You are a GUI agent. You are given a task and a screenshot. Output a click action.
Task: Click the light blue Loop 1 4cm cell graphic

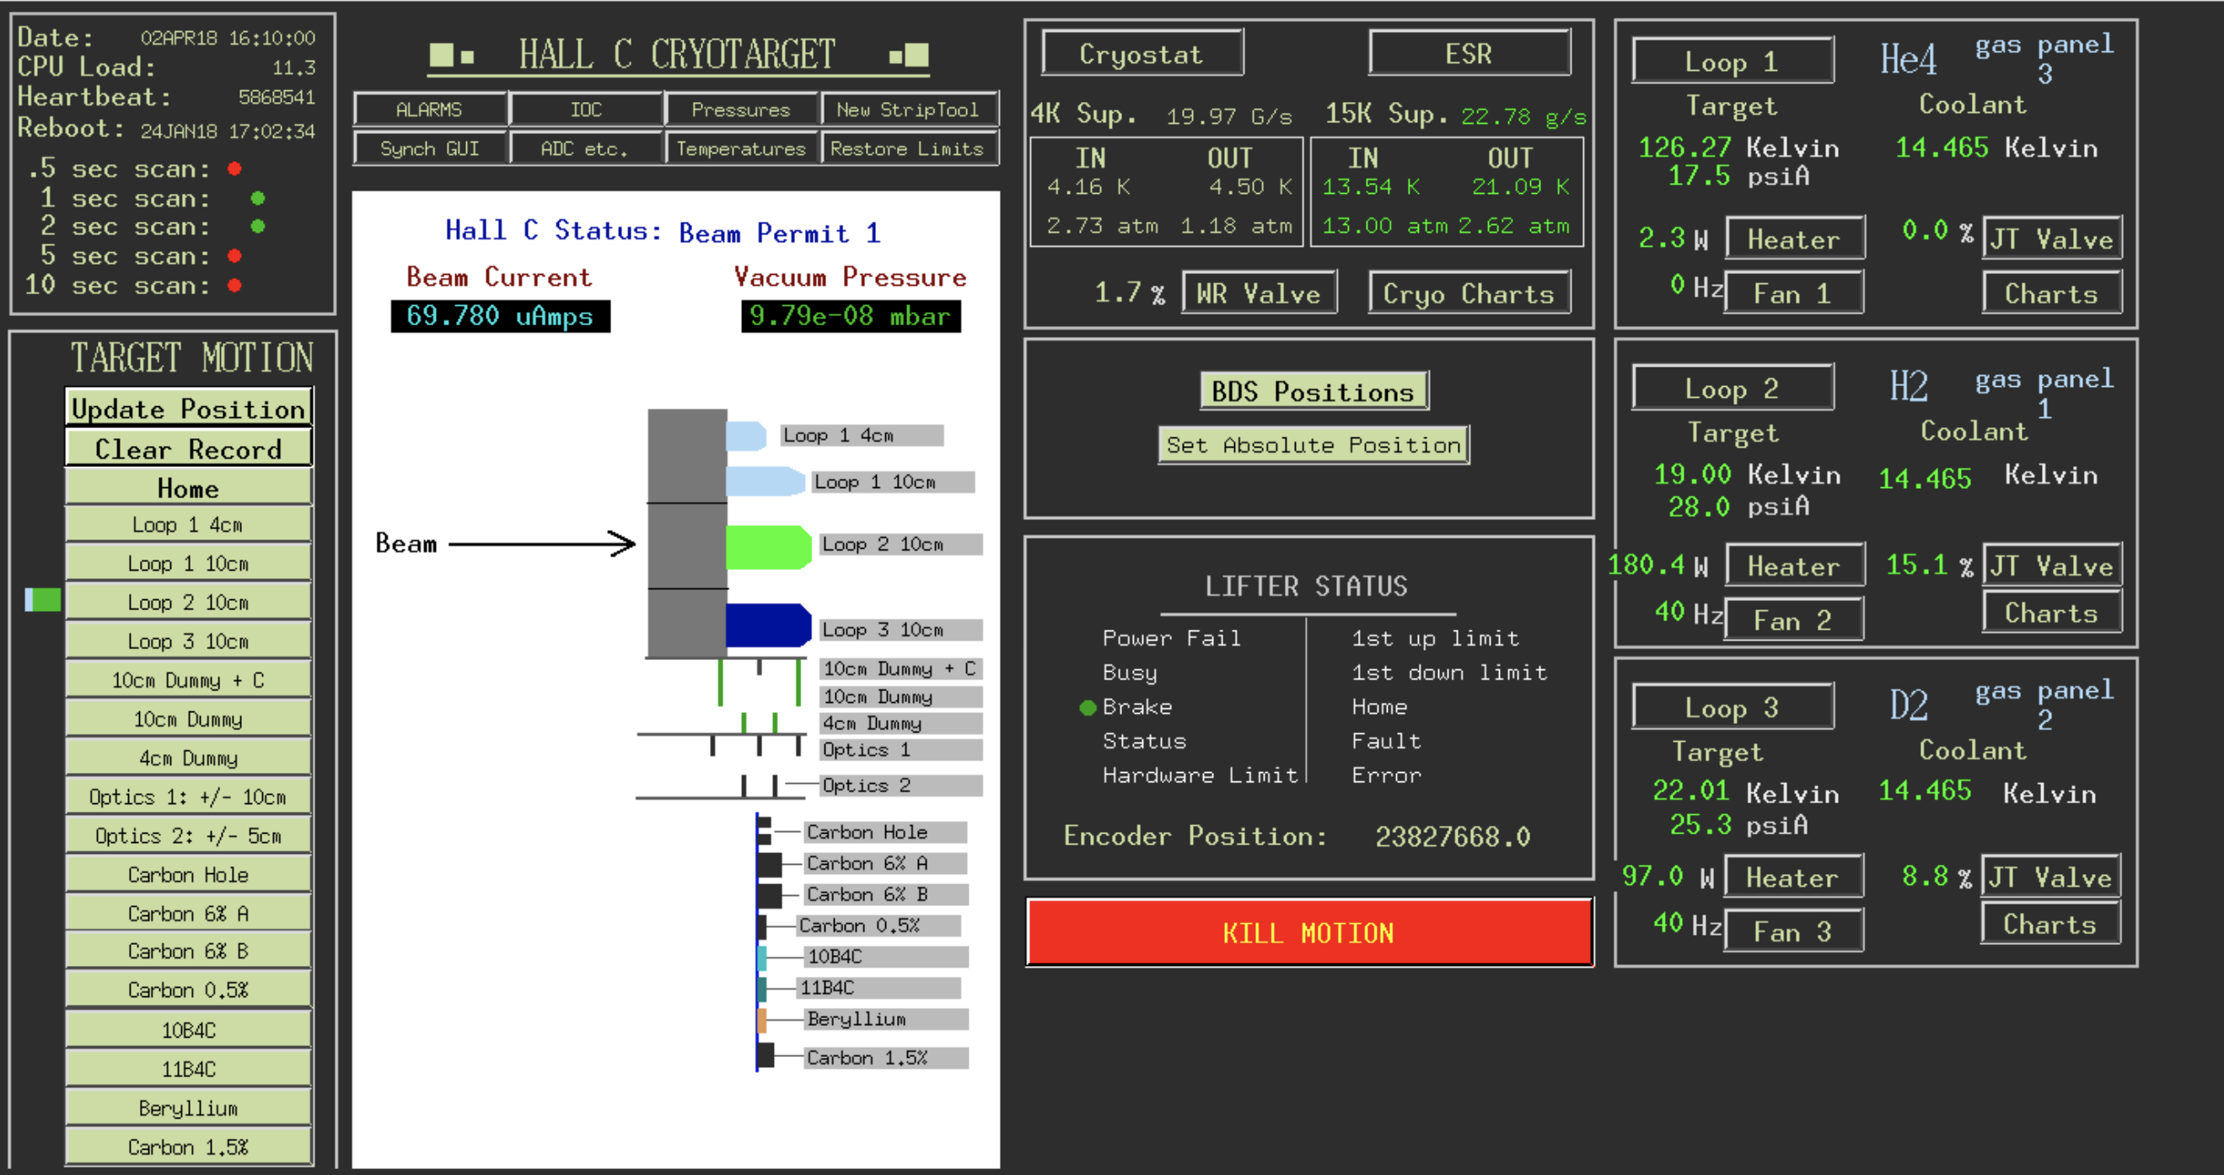(x=745, y=436)
